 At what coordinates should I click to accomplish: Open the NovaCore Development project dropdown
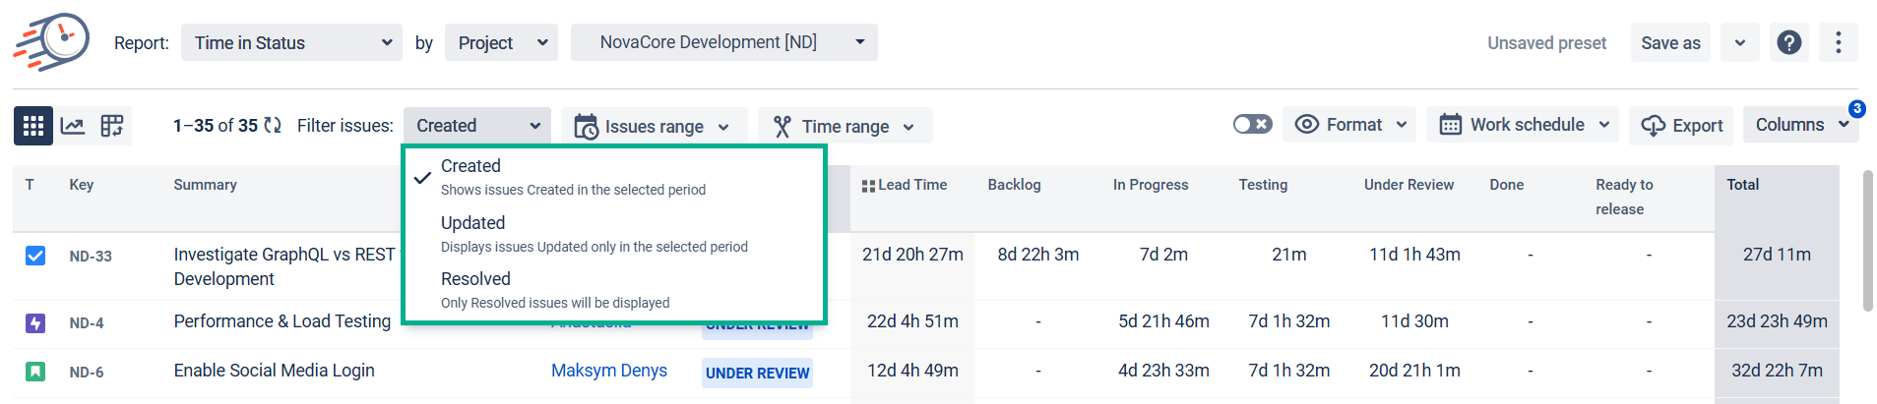723,42
